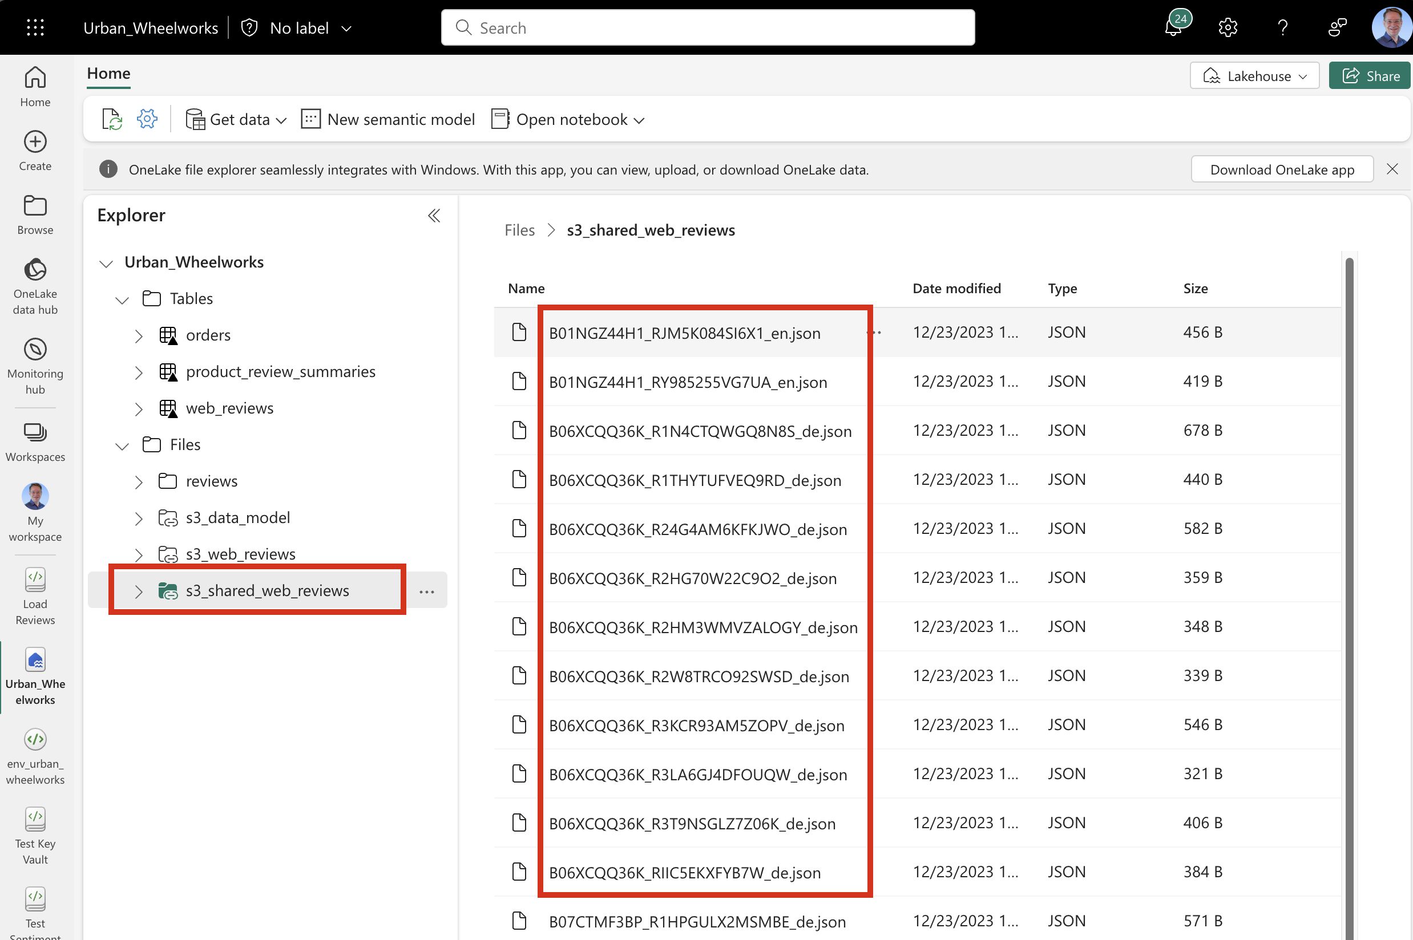Collapse the Explorer pane with double chevron
Image resolution: width=1413 pixels, height=940 pixels.
point(434,216)
